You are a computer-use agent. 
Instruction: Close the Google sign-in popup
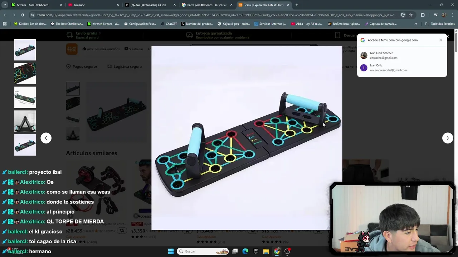(x=440, y=40)
